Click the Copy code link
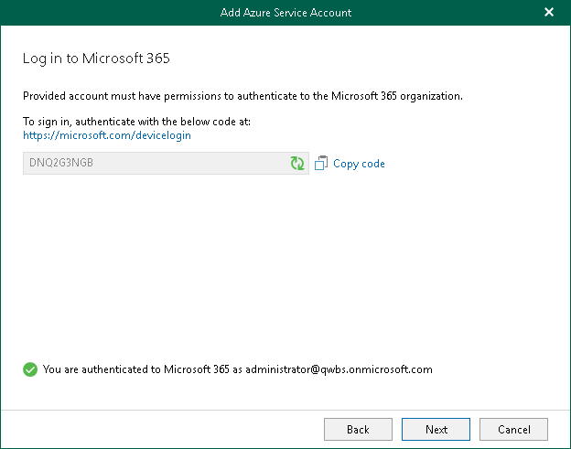 point(359,164)
